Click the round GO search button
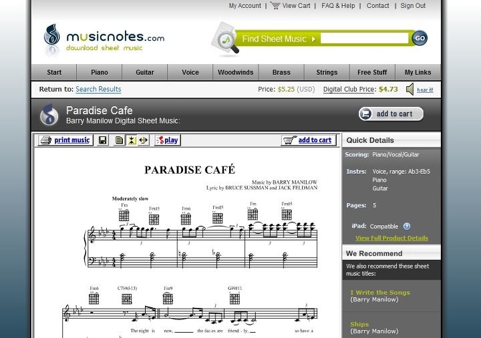Viewport: 481px width, 338px height. [420, 38]
